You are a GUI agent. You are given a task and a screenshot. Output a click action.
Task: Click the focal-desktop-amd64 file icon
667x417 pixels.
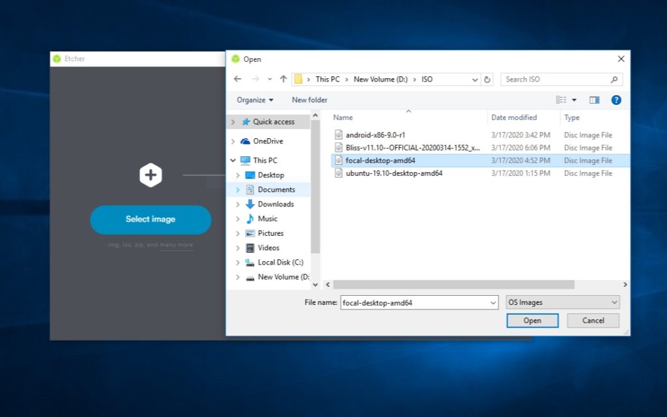(x=338, y=160)
